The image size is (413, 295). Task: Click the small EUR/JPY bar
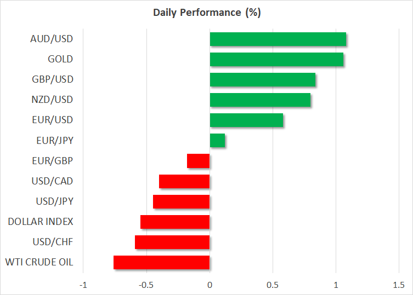[217, 141]
